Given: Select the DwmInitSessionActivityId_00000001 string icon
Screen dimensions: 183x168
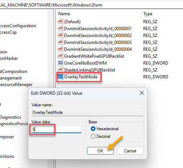Looking at the screenshot, I should point(60,28).
